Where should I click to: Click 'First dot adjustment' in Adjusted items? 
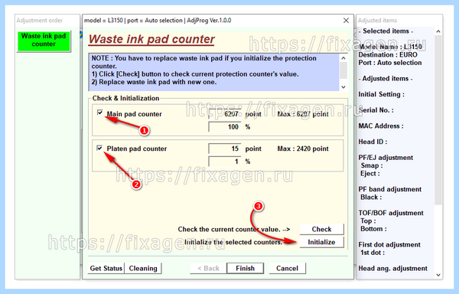(389, 244)
